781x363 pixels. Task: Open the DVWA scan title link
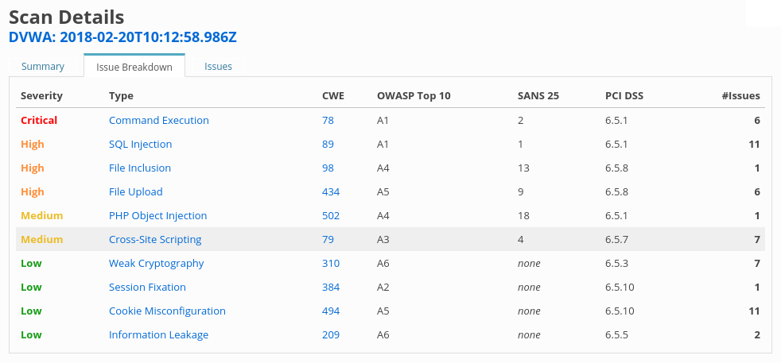[x=123, y=37]
